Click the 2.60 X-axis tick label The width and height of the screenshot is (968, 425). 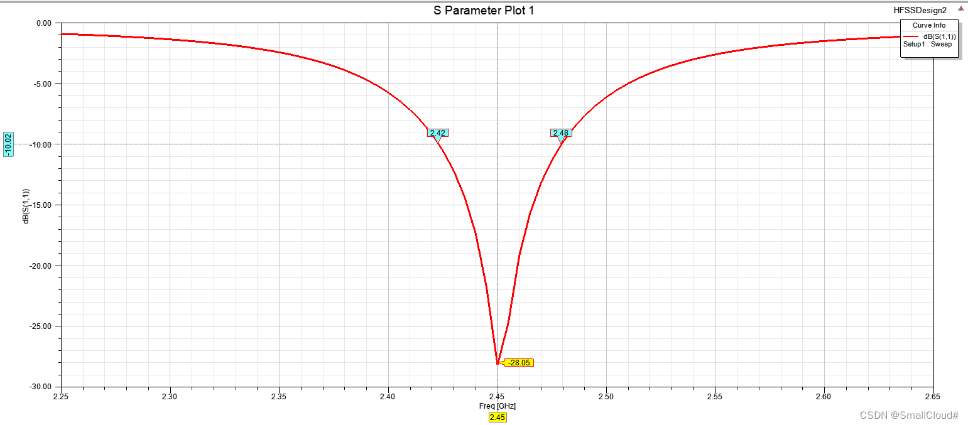point(824,397)
